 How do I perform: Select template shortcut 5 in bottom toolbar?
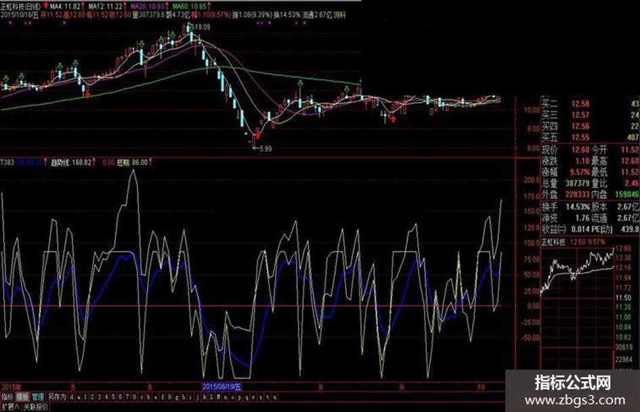[x=114, y=397]
